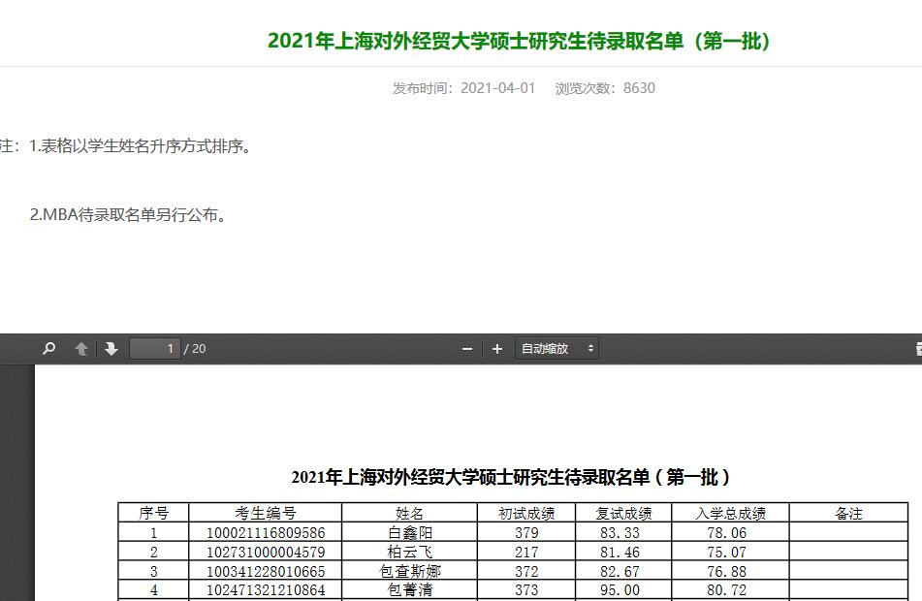Zoom out using the minus icon
Screen dimensions: 922x601
tap(466, 348)
